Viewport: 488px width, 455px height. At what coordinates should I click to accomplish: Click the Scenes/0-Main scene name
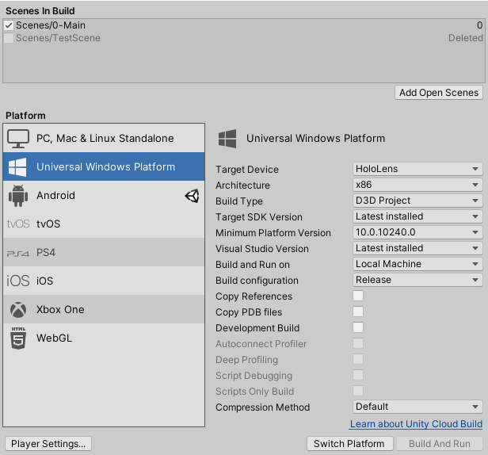click(x=51, y=25)
